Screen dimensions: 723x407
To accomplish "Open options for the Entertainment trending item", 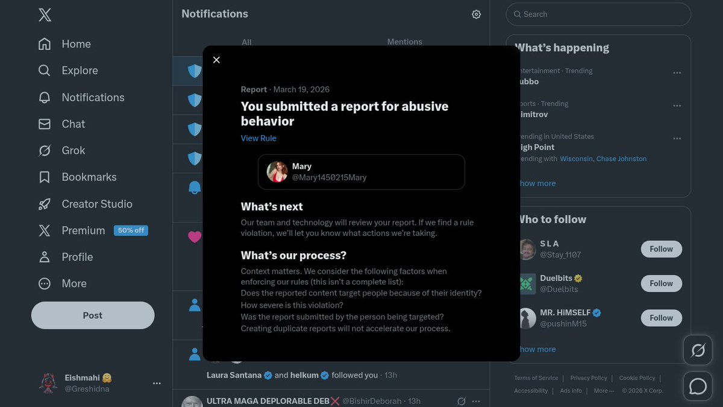I will 677,73.
